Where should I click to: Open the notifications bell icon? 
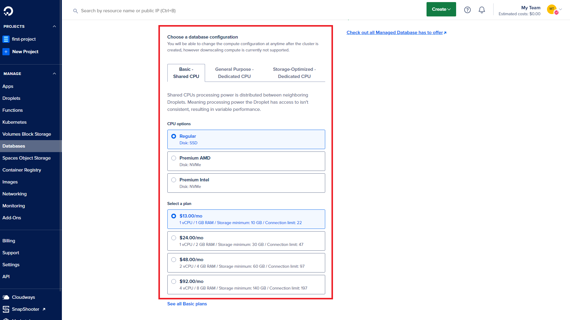click(x=482, y=10)
